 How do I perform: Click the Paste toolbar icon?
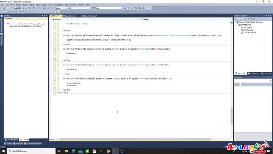[x=29, y=8]
